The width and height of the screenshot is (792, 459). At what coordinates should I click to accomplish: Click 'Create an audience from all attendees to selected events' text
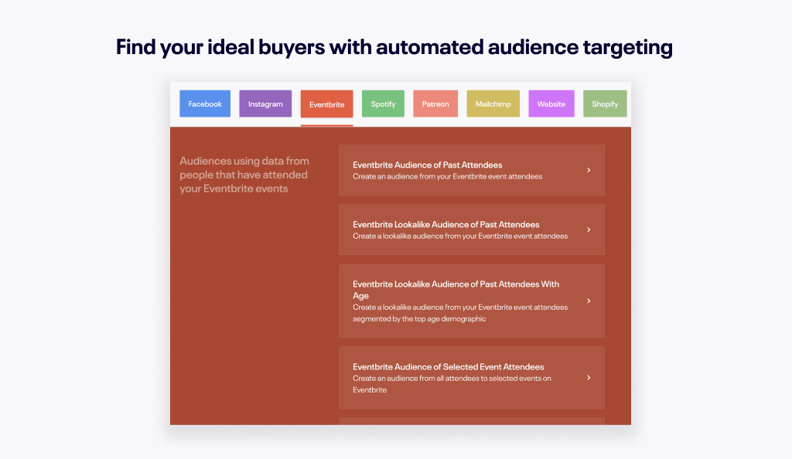448,379
